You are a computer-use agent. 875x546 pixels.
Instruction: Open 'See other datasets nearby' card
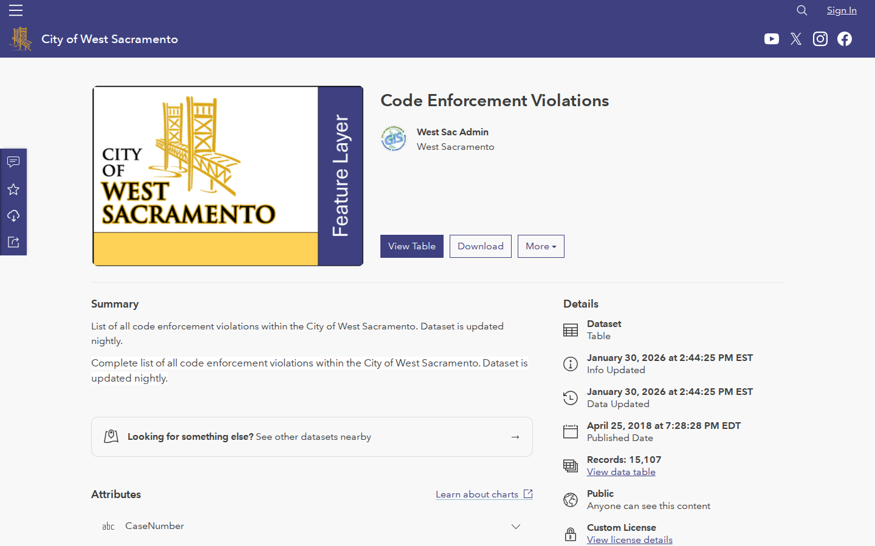(312, 437)
